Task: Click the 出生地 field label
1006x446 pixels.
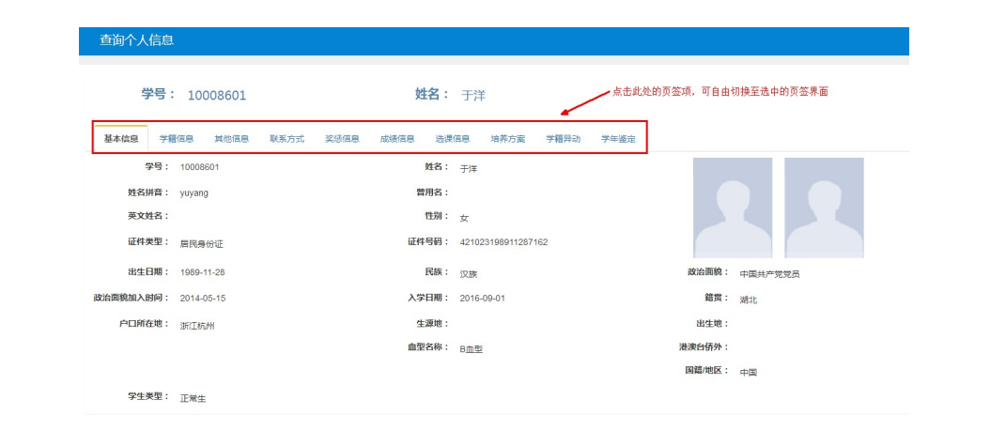Action: [x=713, y=323]
